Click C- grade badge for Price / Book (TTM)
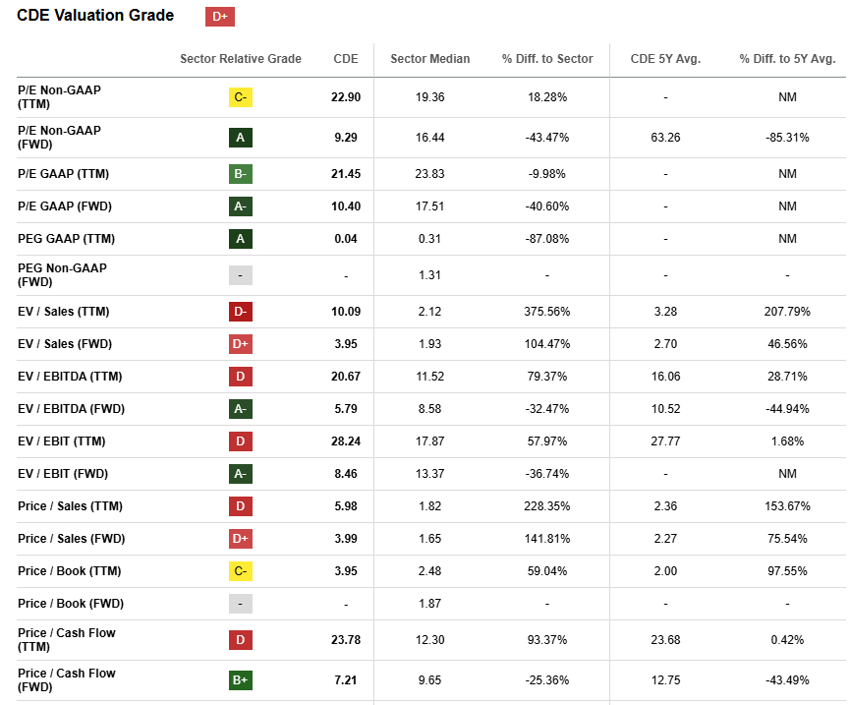The image size is (850, 705). click(240, 571)
